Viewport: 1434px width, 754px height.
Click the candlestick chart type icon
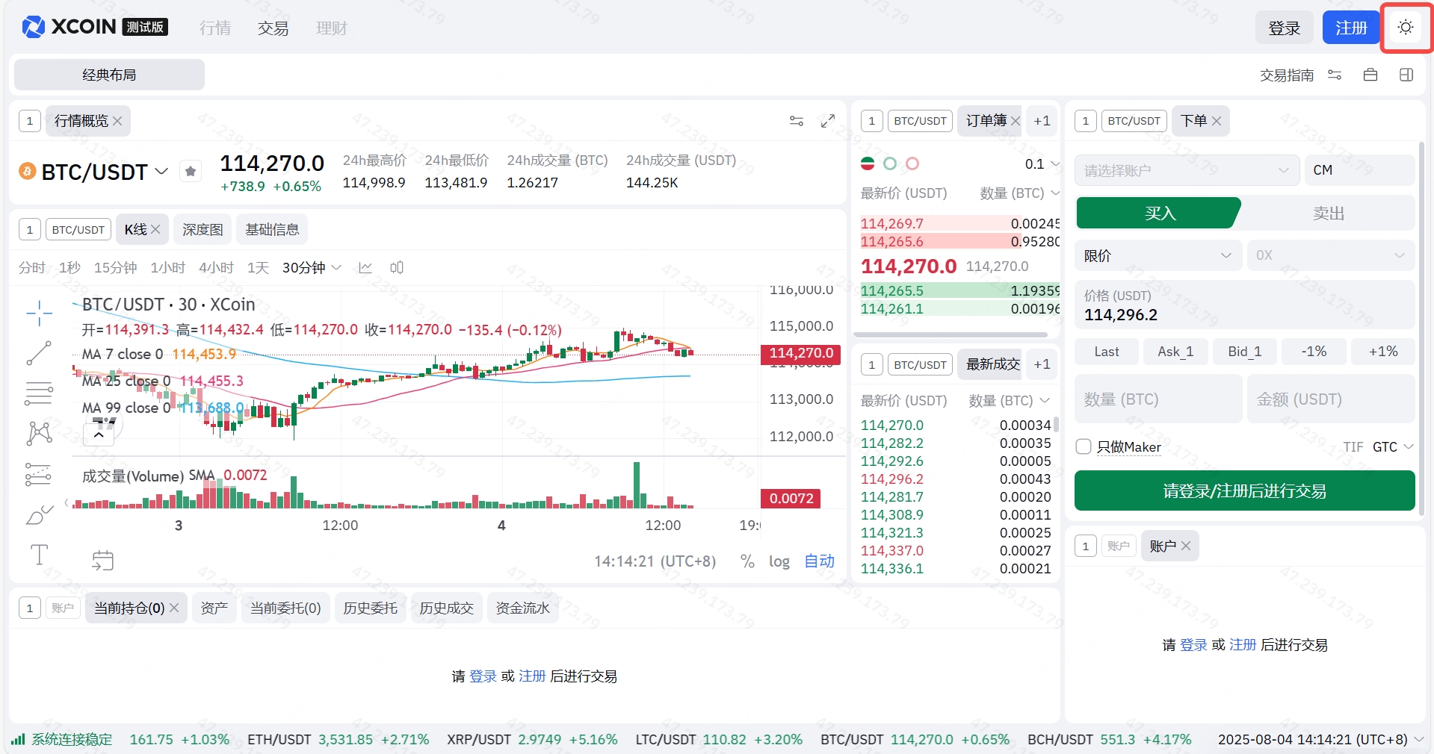coord(397,267)
